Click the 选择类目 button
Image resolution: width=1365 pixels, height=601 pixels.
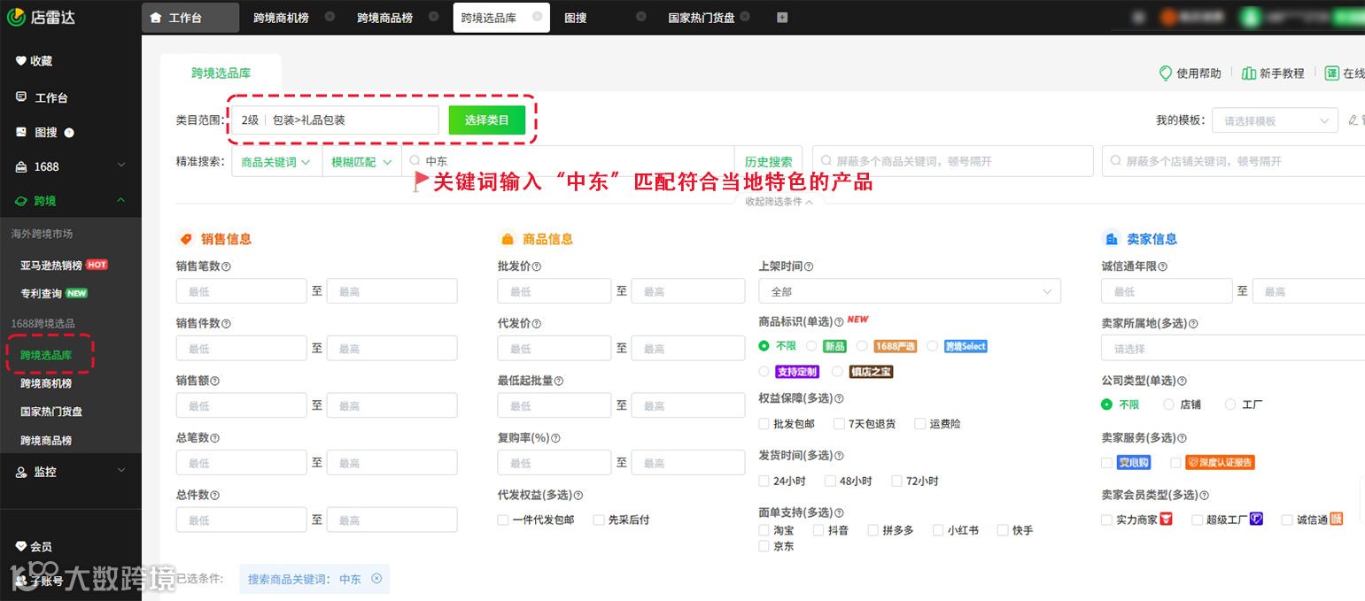point(487,120)
